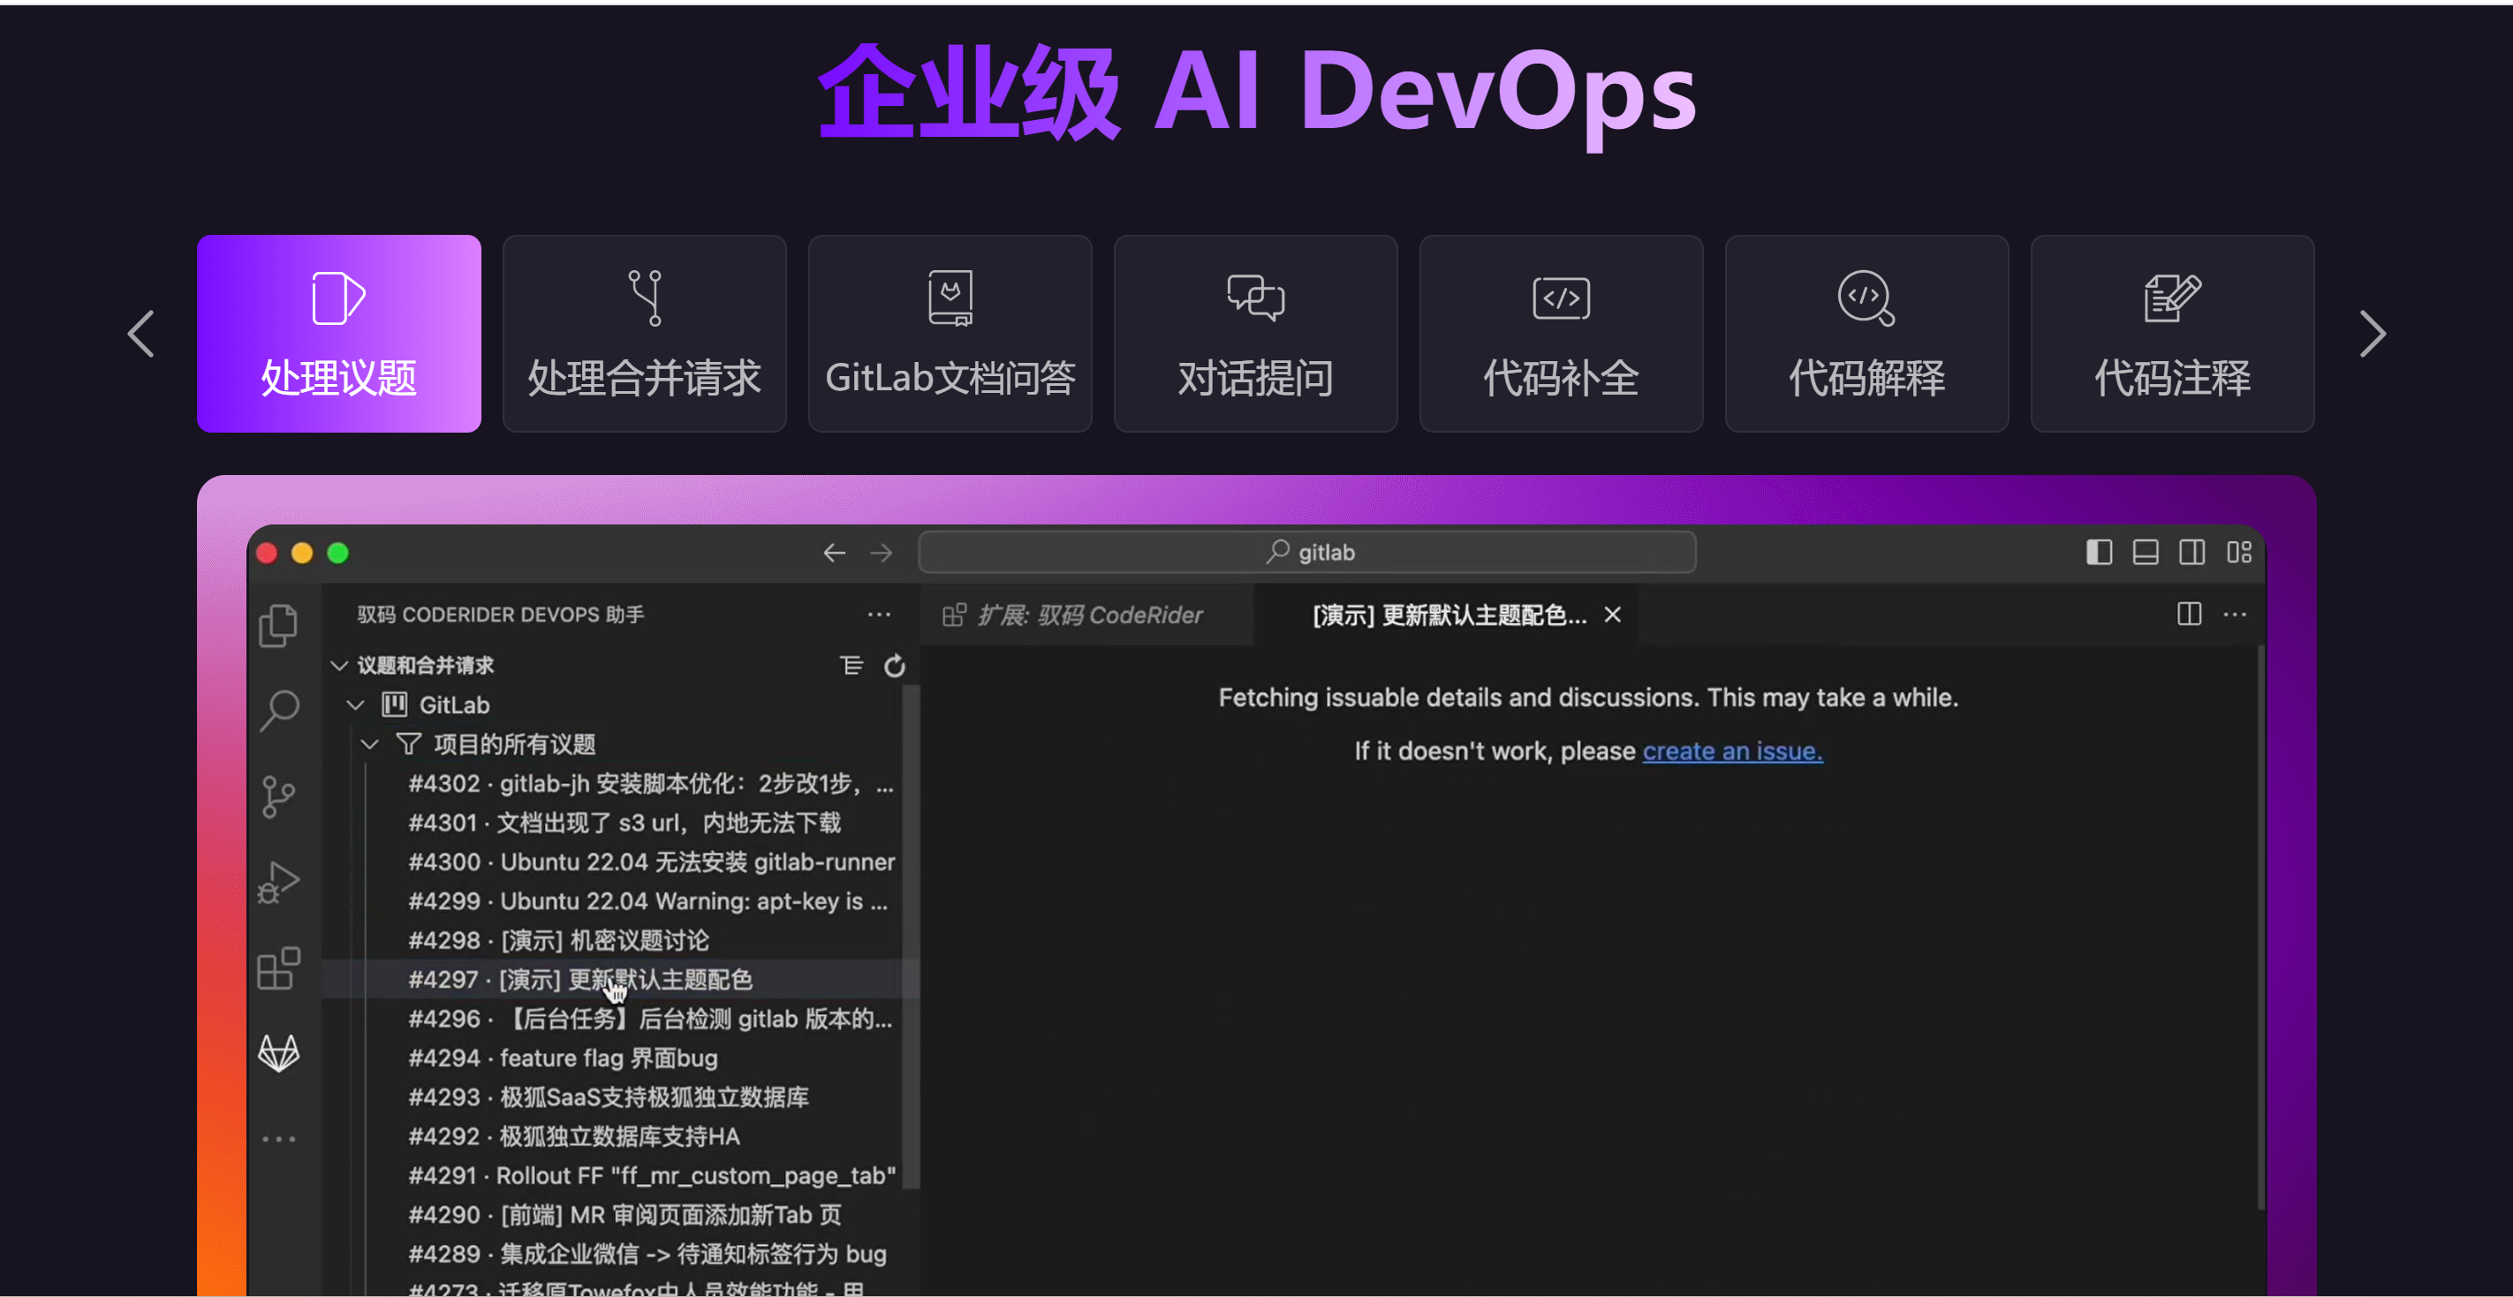Open the Extensions view
Screen dimensions: 2513x1297
pos(279,969)
